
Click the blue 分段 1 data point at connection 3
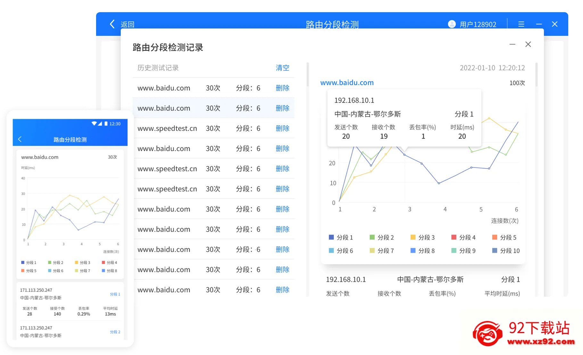405,155
